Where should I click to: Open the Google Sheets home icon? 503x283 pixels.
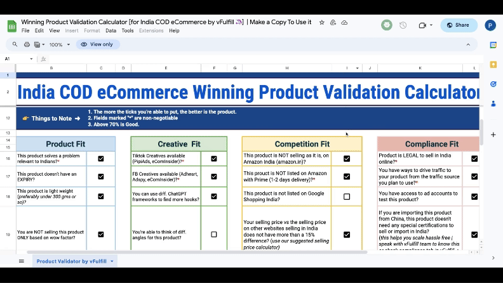[x=12, y=26]
